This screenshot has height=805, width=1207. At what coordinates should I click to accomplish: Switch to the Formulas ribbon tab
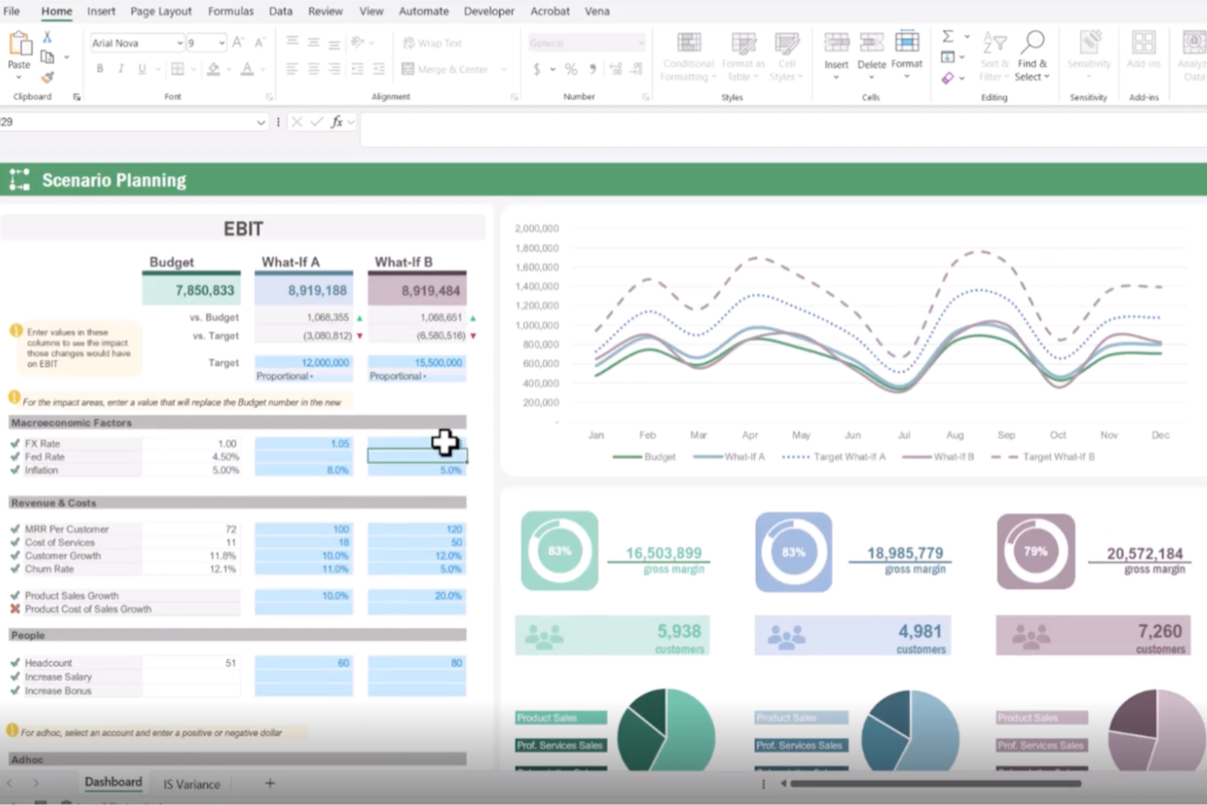[x=230, y=11]
